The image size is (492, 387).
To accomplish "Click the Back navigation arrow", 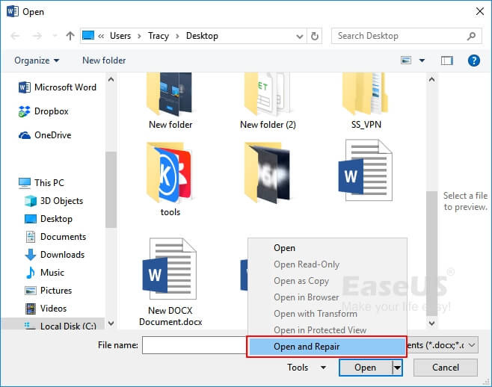I will [15, 36].
